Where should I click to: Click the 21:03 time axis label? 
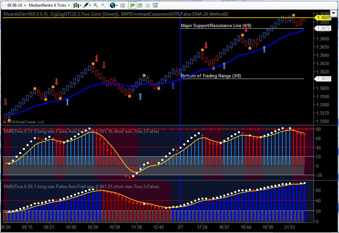tap(290, 227)
